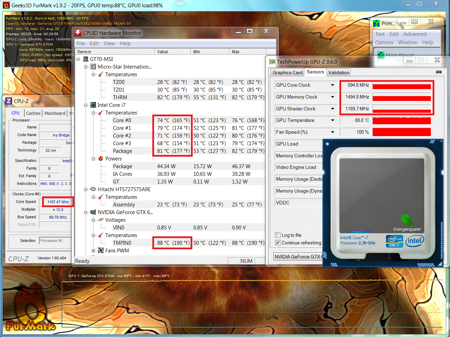The width and height of the screenshot is (450, 337).
Task: Open the GPU Memory Clock dropdown arrow
Action: [x=332, y=97]
